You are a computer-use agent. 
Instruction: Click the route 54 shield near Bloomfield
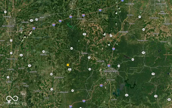click(73, 91)
